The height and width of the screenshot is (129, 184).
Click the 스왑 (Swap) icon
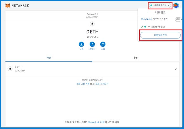(x=103, y=44)
